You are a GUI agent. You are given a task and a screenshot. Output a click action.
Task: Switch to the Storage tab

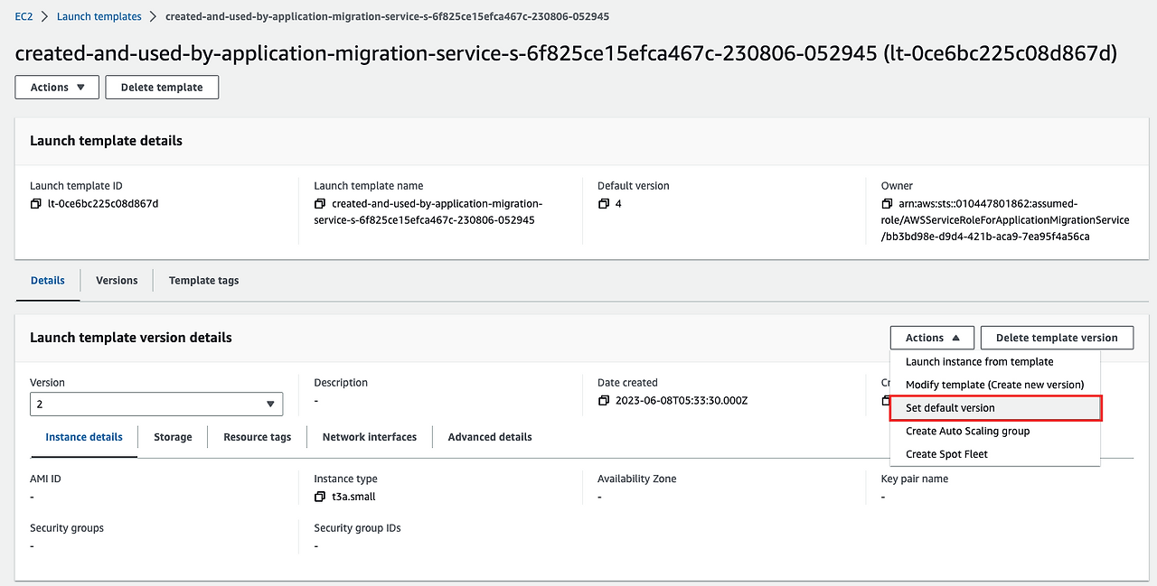pyautogui.click(x=173, y=437)
